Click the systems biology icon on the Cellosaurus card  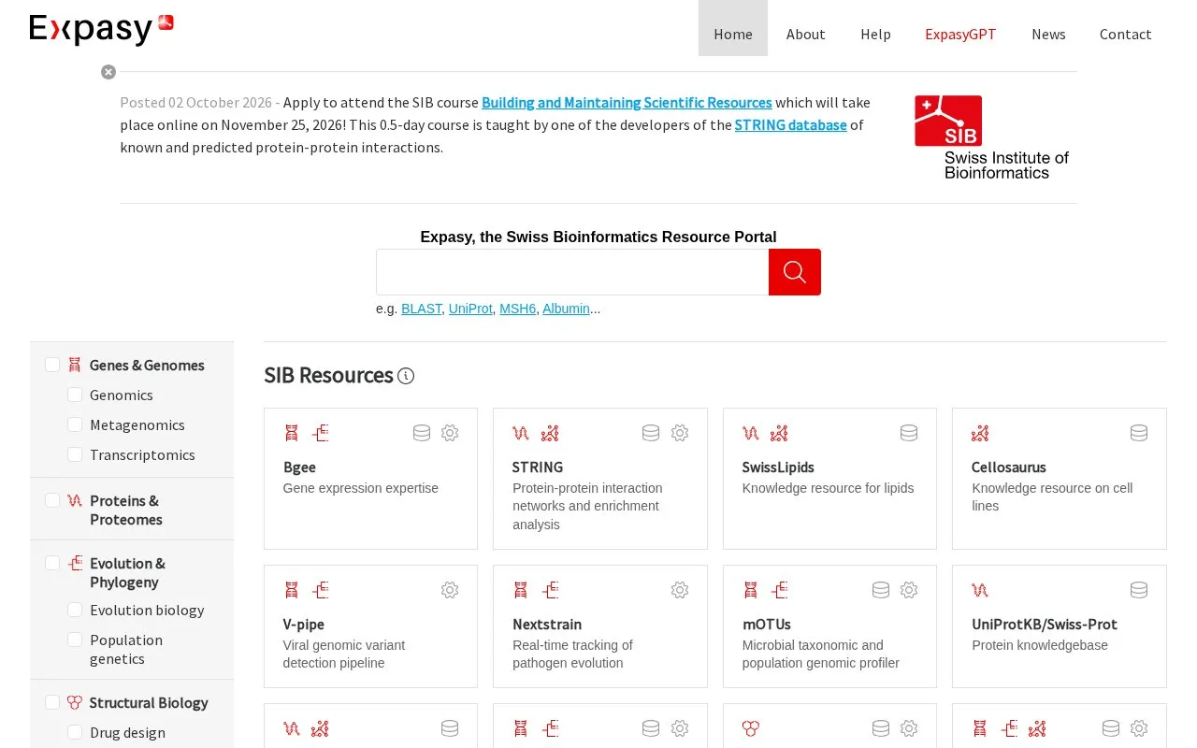pyautogui.click(x=980, y=433)
